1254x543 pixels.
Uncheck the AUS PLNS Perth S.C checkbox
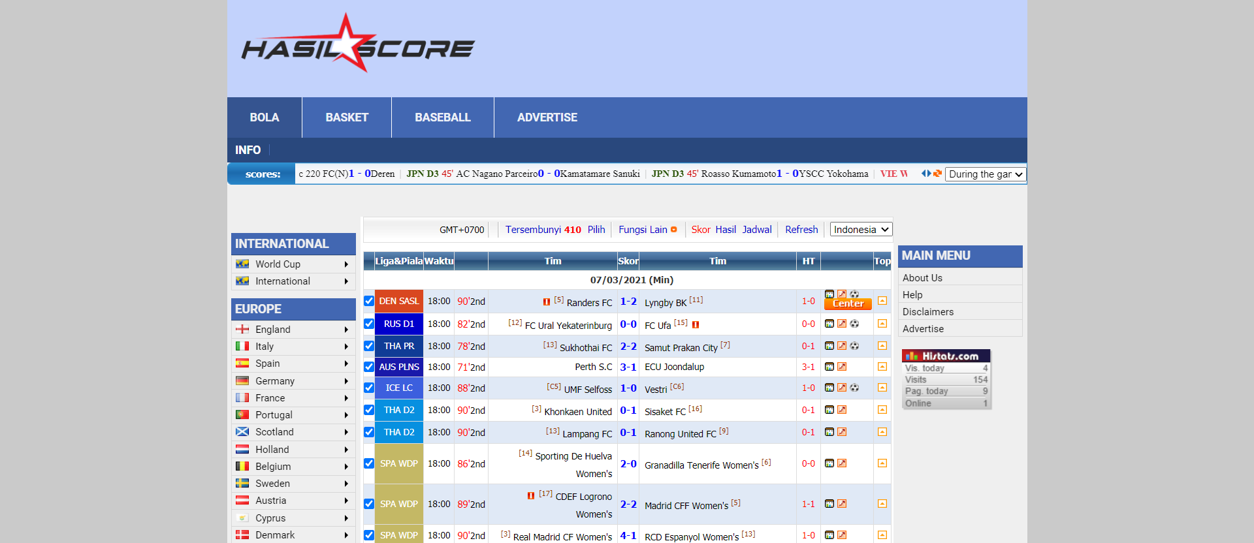tap(369, 367)
